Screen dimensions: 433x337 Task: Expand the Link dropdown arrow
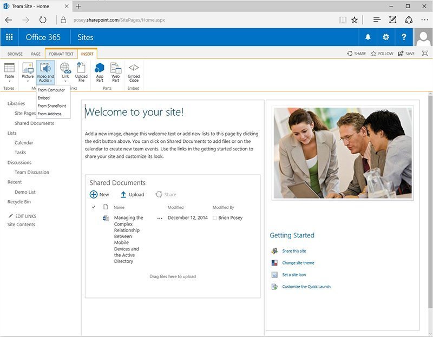(x=65, y=80)
